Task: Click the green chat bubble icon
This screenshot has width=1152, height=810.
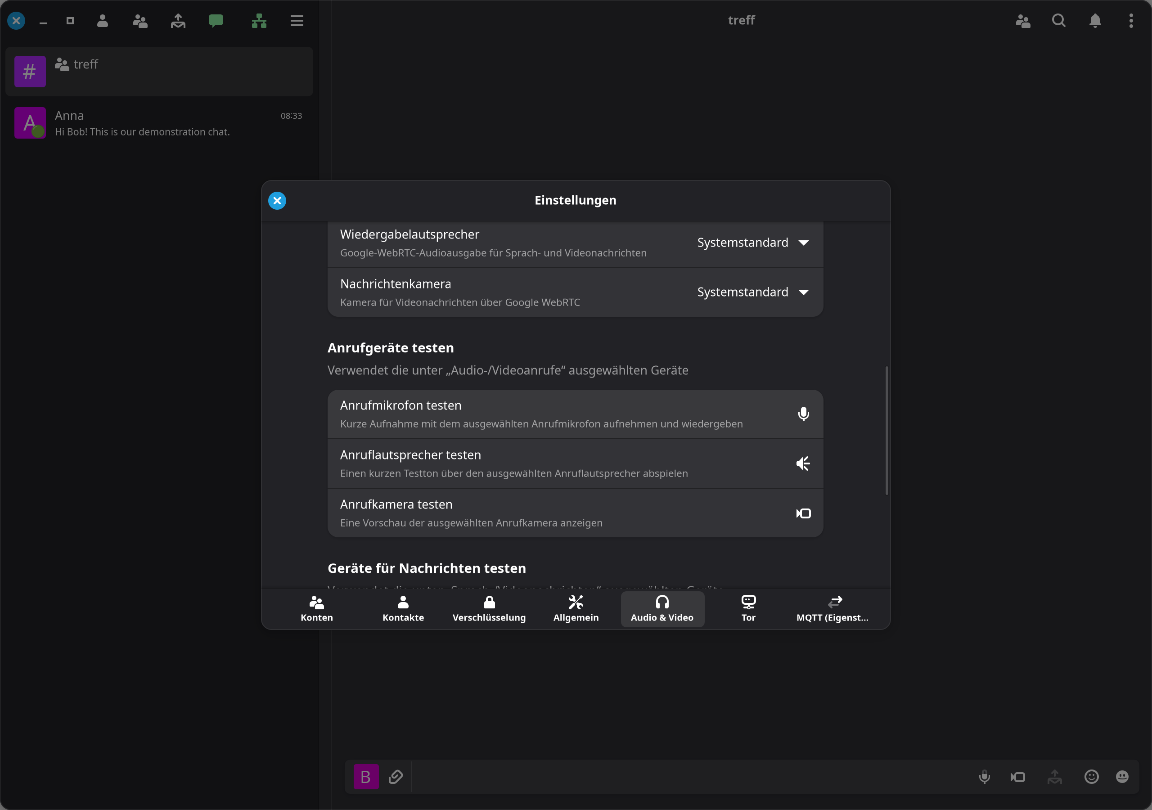Action: click(x=216, y=21)
